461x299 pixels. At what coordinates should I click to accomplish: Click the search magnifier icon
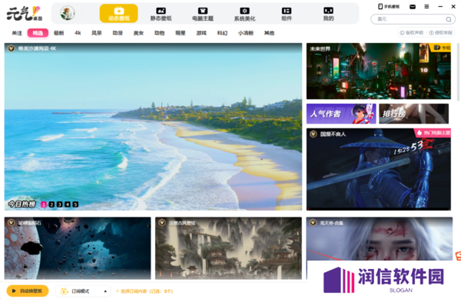coord(449,19)
